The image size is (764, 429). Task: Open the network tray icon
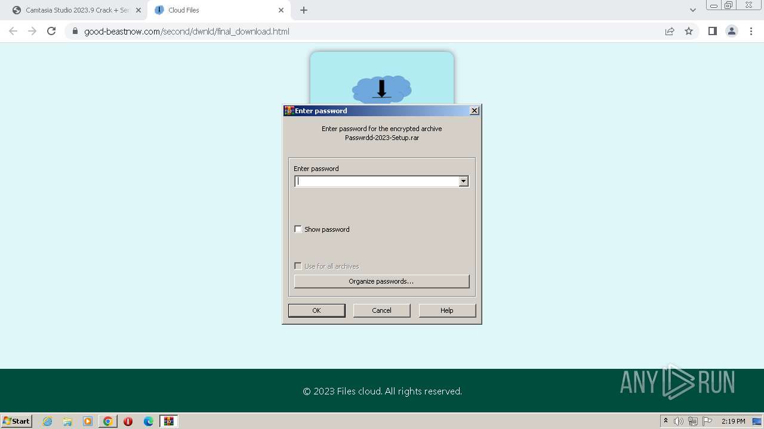click(x=693, y=421)
